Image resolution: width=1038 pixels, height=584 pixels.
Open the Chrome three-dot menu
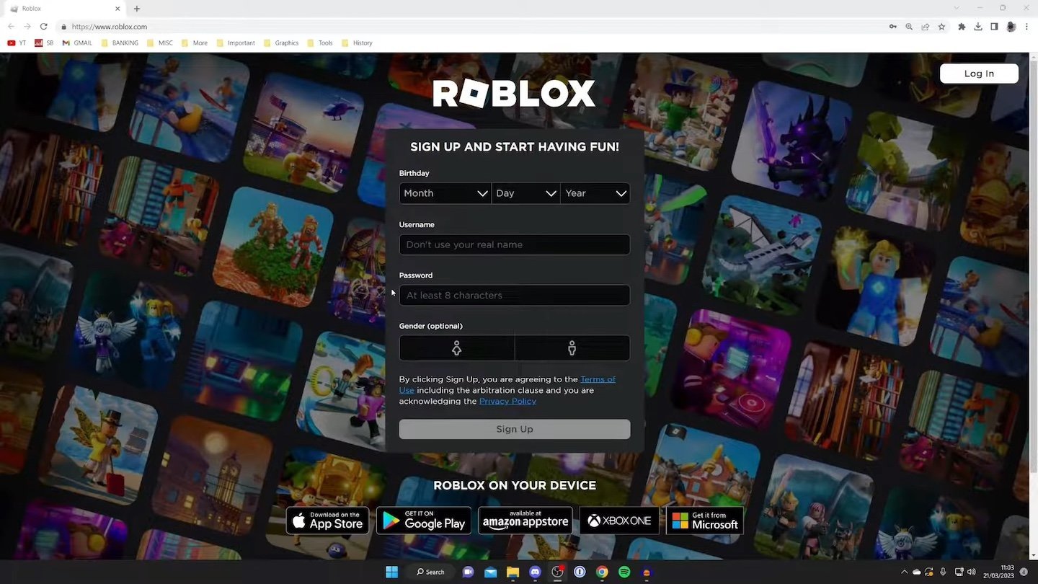[1027, 27]
